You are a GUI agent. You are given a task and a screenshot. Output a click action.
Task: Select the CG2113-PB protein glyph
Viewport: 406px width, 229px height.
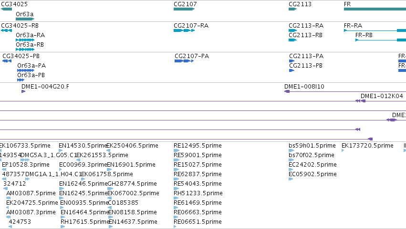(291, 70)
